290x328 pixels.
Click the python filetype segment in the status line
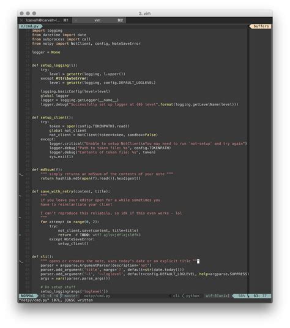(x=193, y=296)
